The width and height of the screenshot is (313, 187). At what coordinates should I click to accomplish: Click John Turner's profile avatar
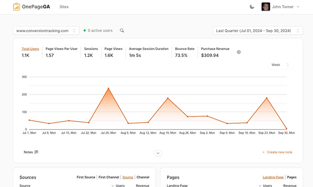266,7
